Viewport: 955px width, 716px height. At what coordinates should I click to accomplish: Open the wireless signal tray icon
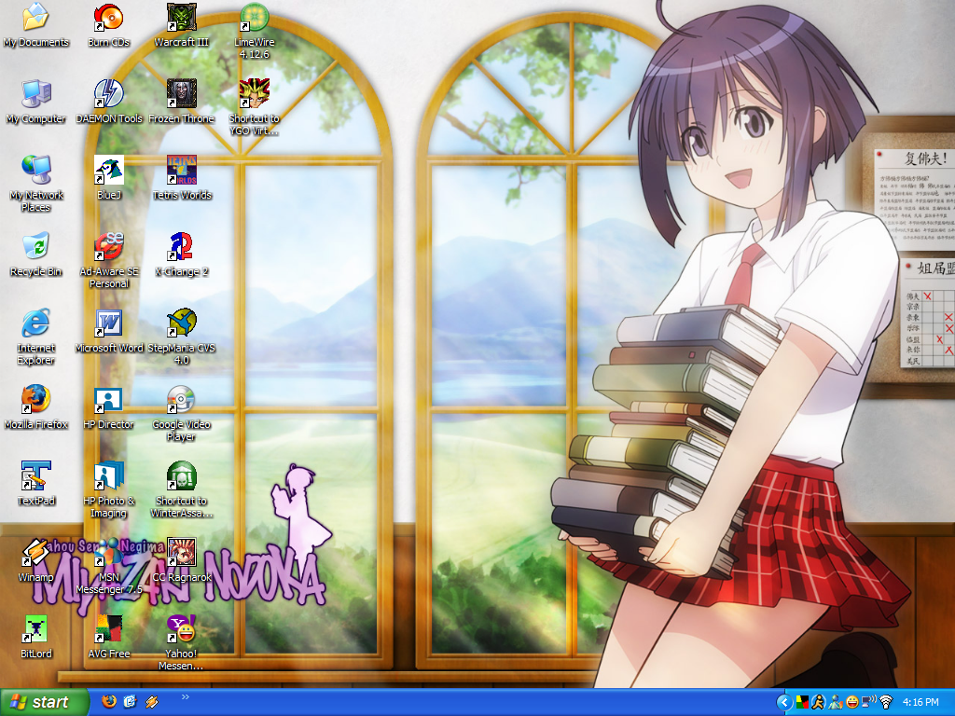tap(886, 703)
